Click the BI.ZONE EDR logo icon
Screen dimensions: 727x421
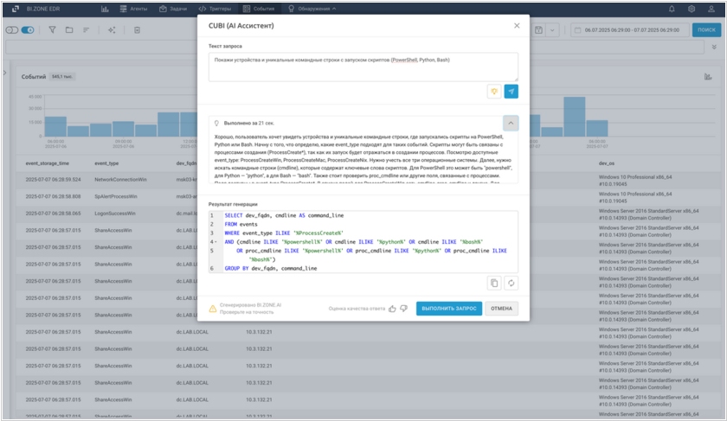(16, 9)
